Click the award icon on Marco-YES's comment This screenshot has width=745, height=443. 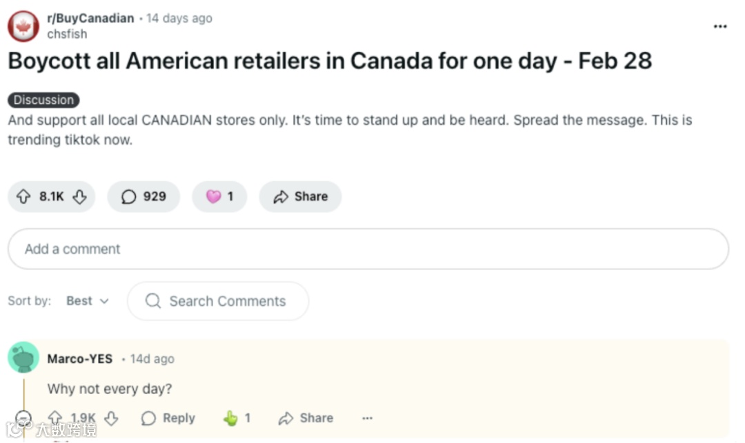click(231, 418)
